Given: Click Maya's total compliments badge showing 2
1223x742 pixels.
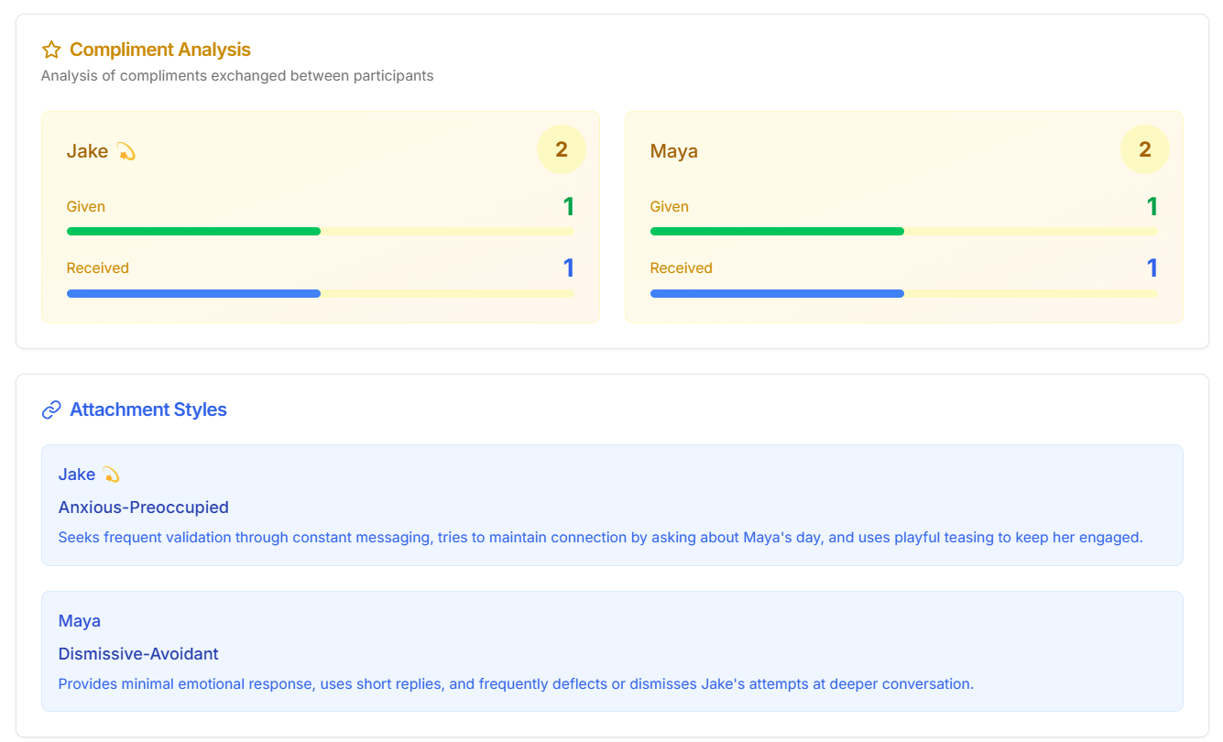Looking at the screenshot, I should click(x=1145, y=149).
